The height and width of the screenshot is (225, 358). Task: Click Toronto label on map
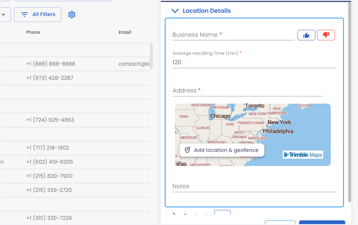255,106
